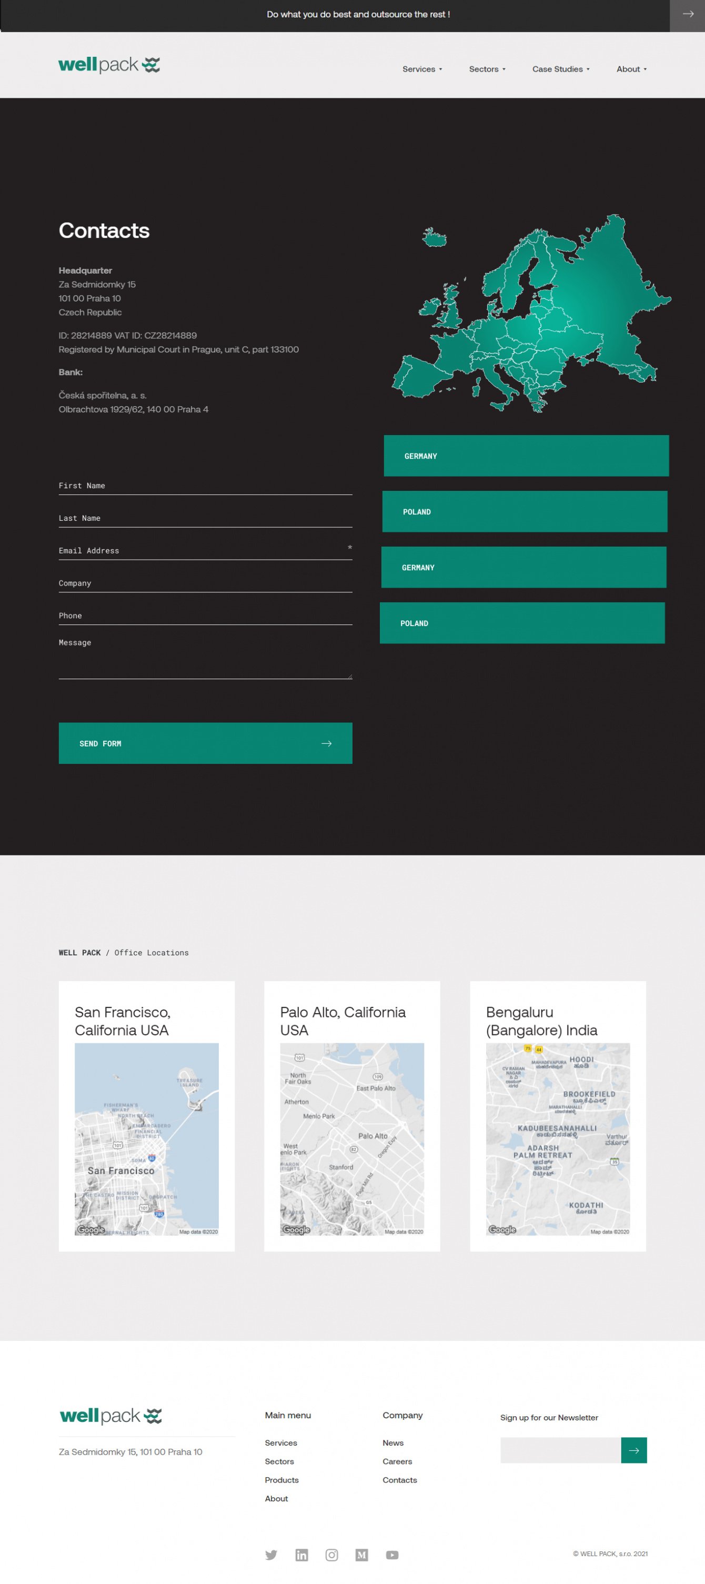Expand the first Germany accordion panel

point(526,456)
